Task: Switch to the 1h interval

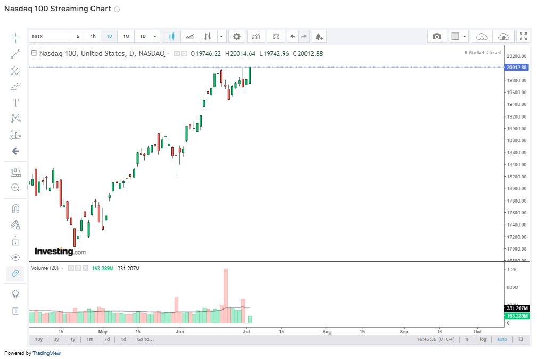Action: click(x=93, y=36)
